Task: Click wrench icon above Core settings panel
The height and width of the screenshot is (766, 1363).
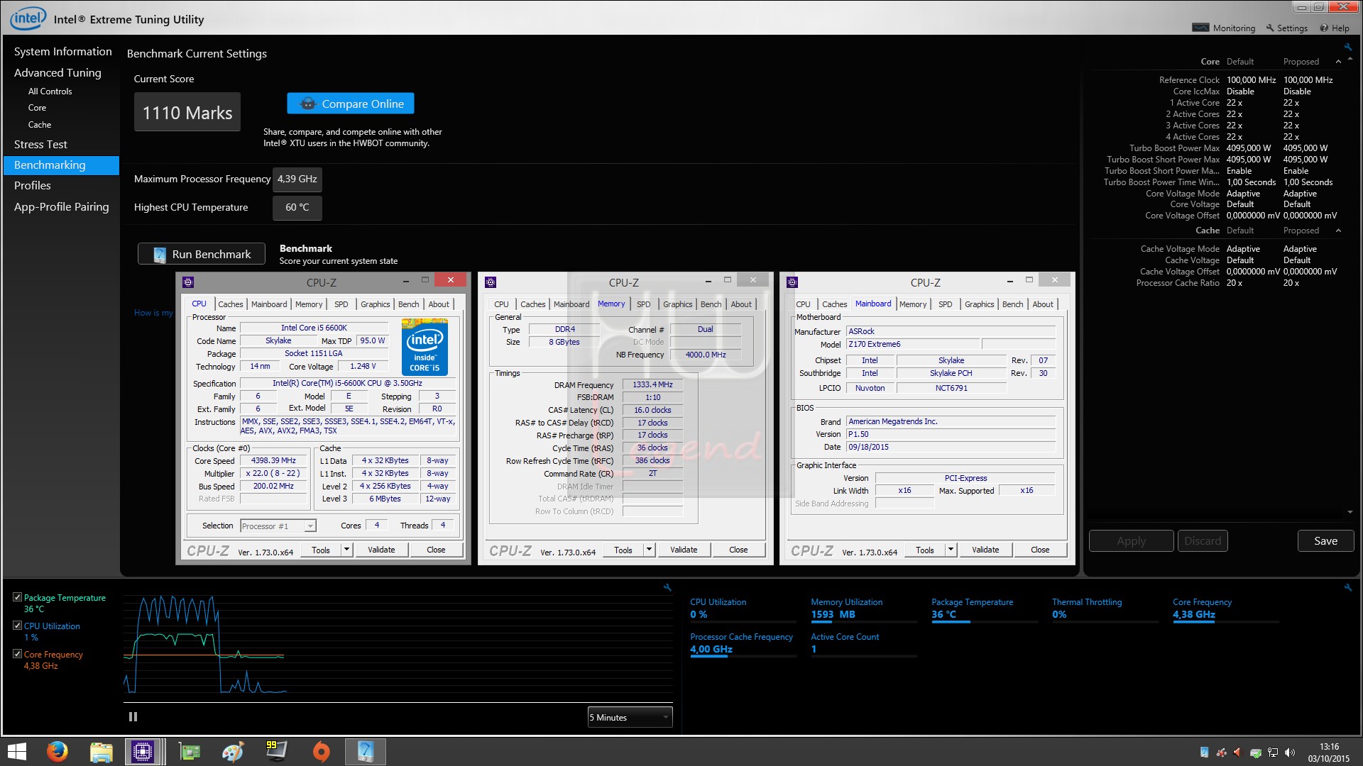Action: [1348, 47]
